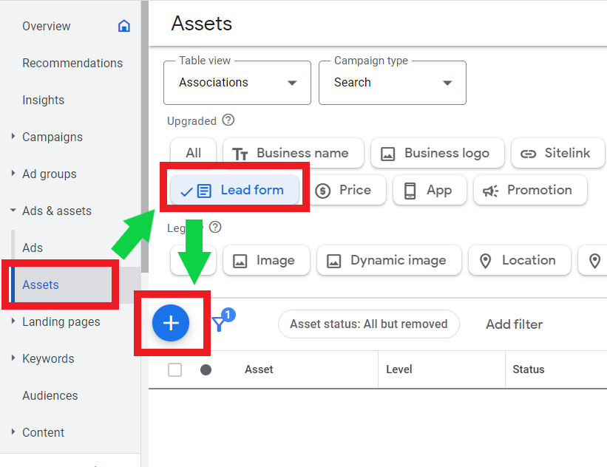Toggle the All asset type filter

pyautogui.click(x=193, y=153)
